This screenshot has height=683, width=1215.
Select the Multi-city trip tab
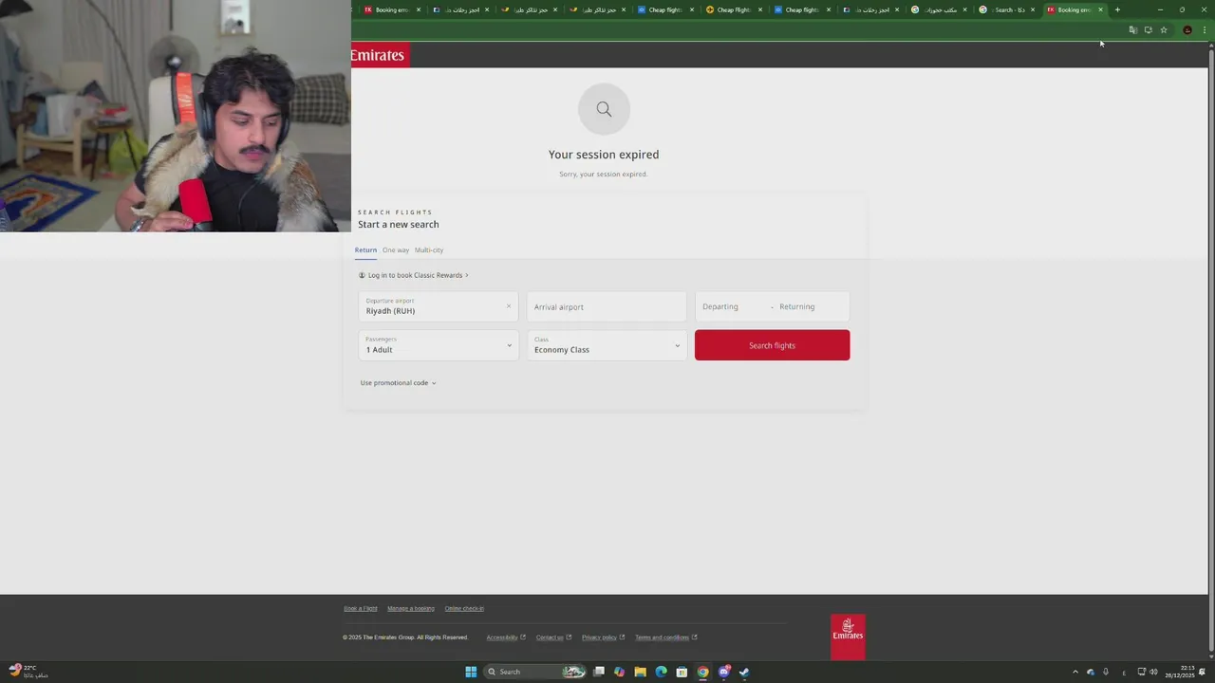429,250
